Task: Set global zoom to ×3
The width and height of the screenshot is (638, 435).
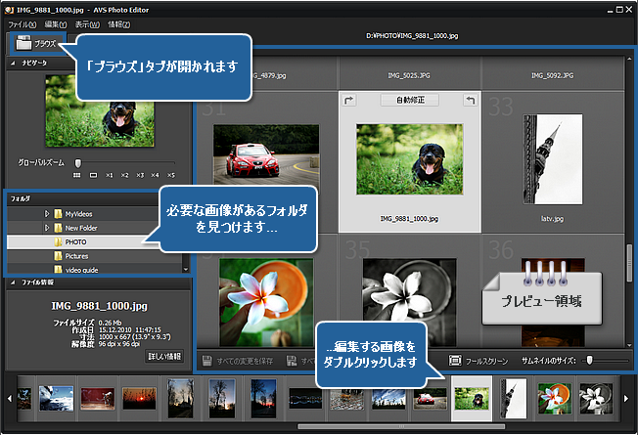Action: pos(140,176)
